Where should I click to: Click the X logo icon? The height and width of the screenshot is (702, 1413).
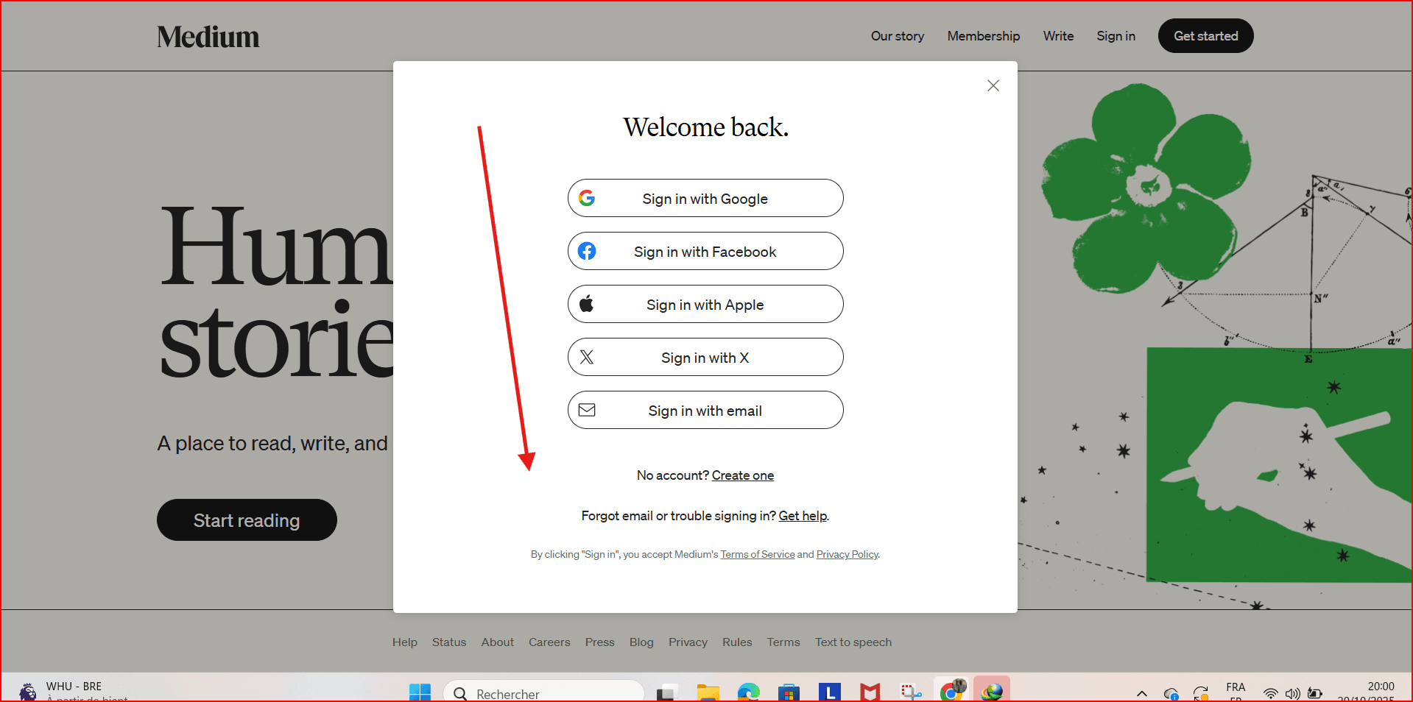point(587,358)
